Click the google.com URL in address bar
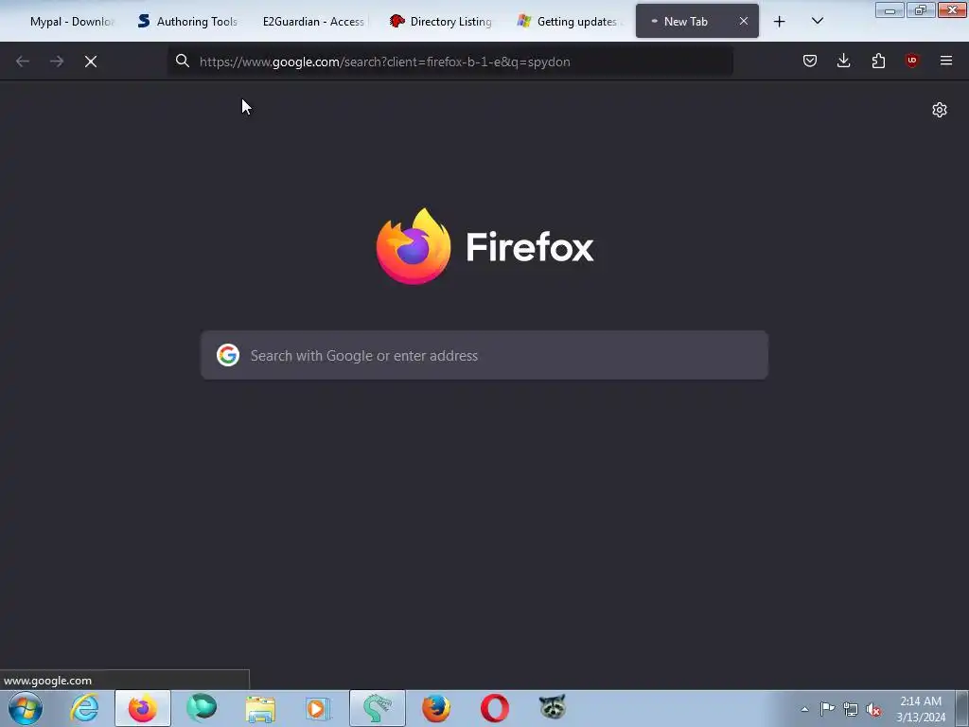The image size is (969, 727). [384, 62]
